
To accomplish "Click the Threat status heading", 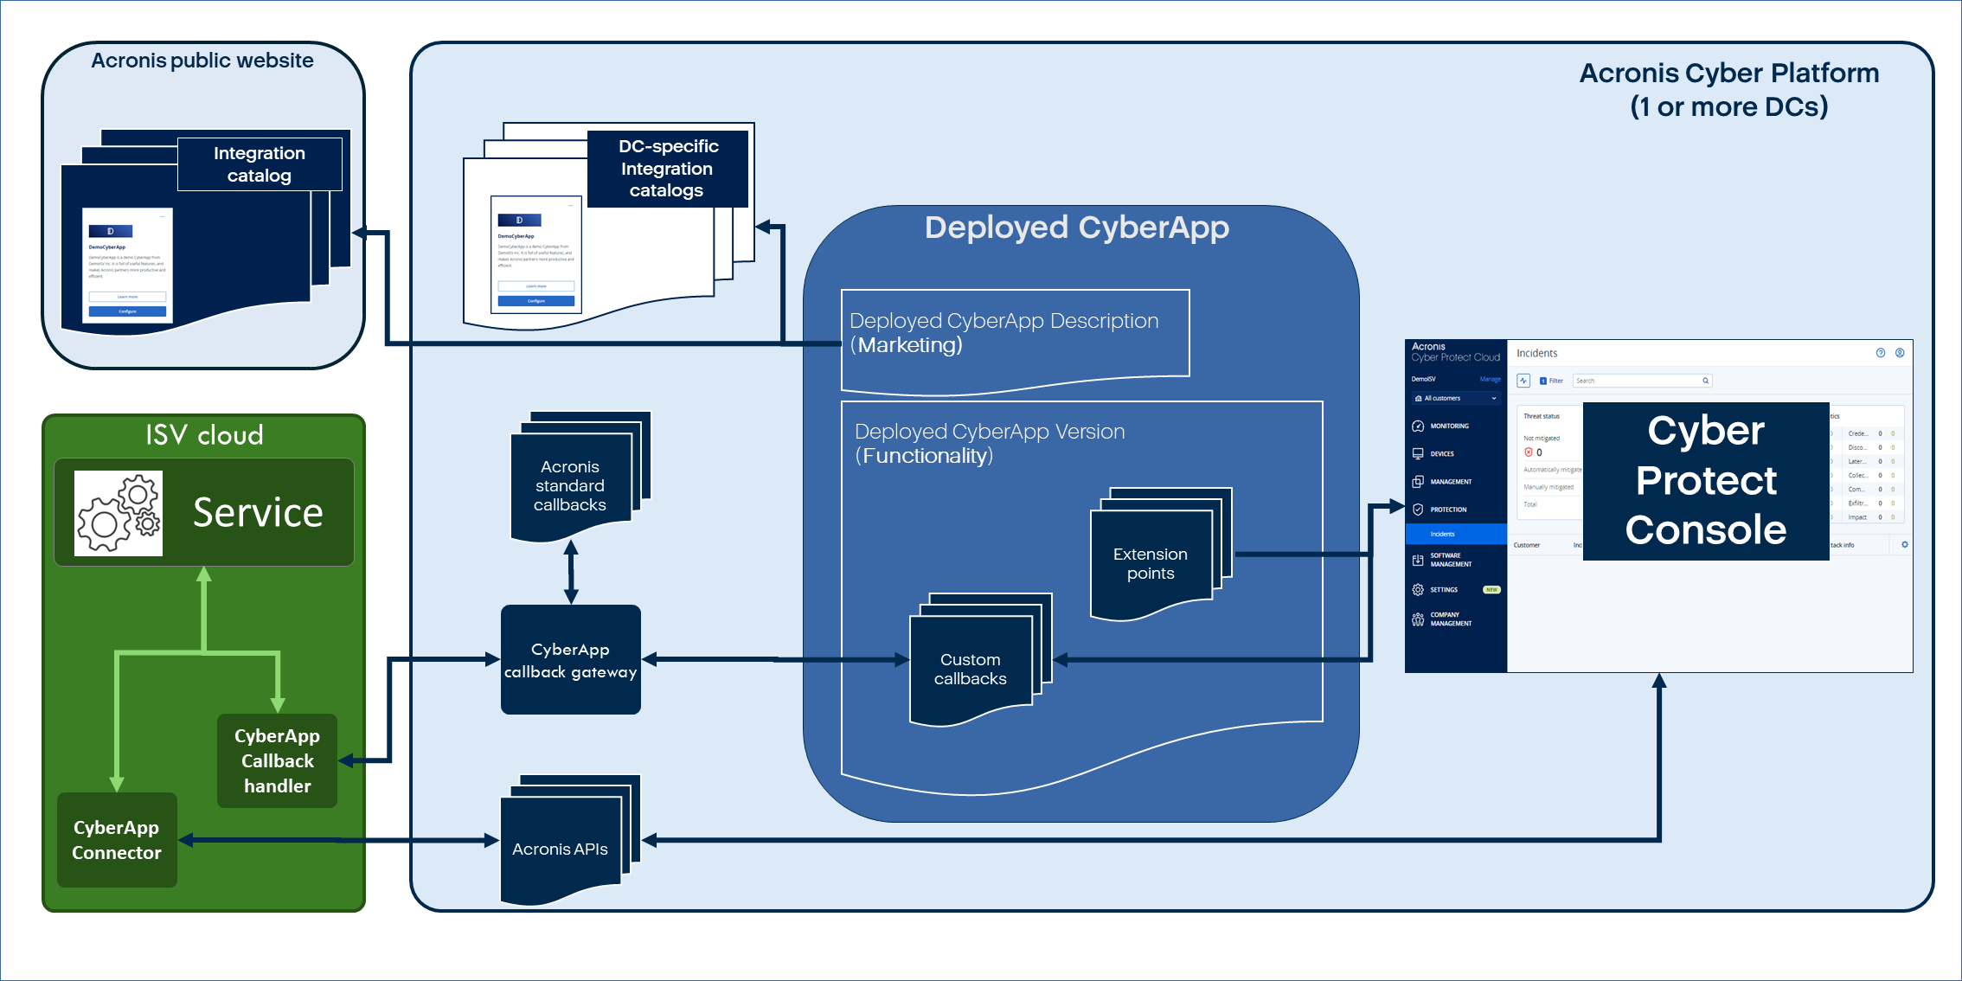I will [x=1542, y=416].
